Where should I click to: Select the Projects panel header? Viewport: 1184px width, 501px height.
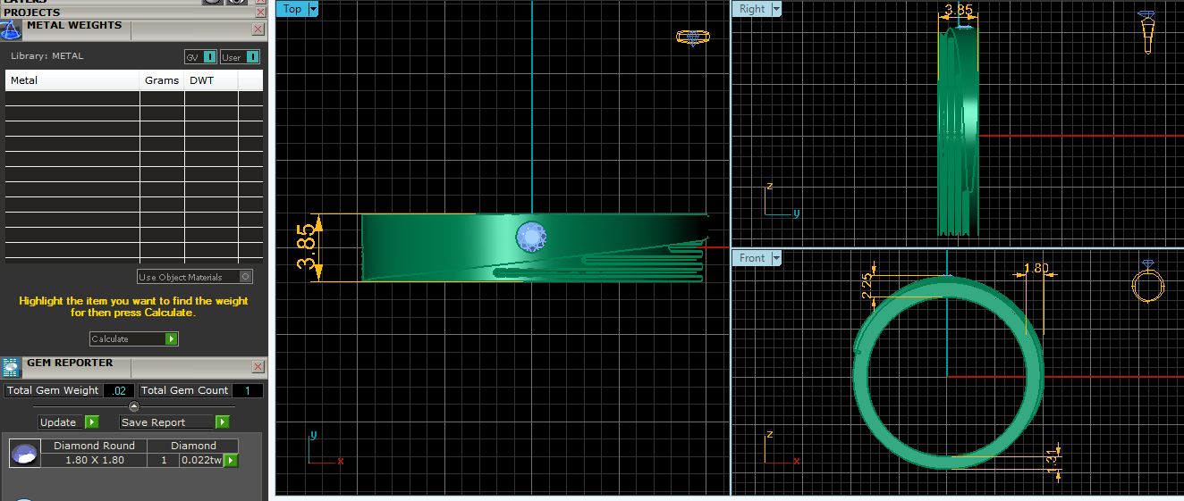coord(32,13)
